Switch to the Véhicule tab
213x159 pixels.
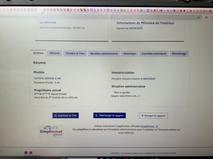point(55,53)
